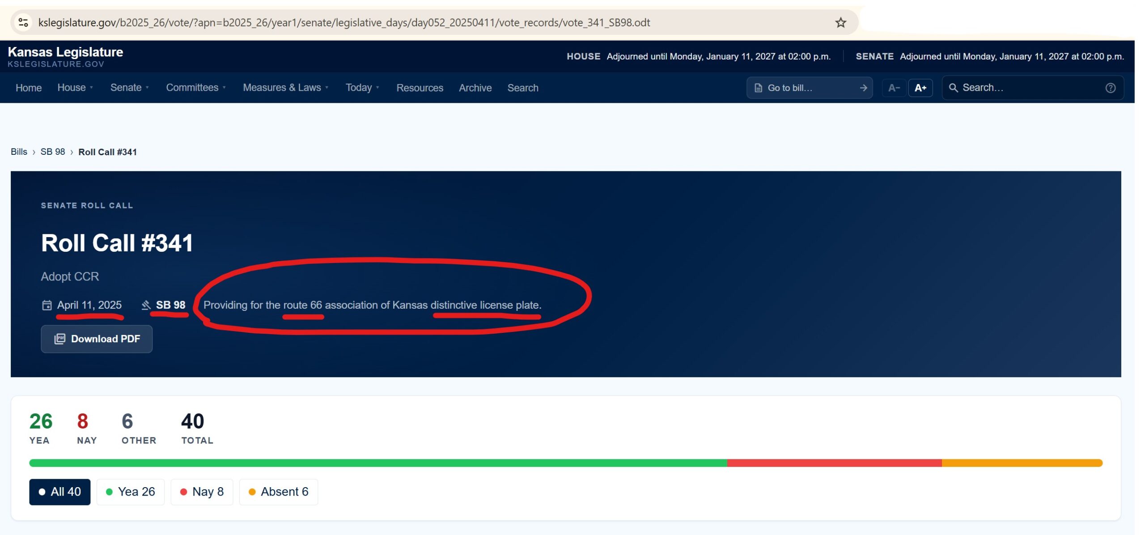Click the site info icon in address bar
The height and width of the screenshot is (535, 1145).
click(x=23, y=22)
